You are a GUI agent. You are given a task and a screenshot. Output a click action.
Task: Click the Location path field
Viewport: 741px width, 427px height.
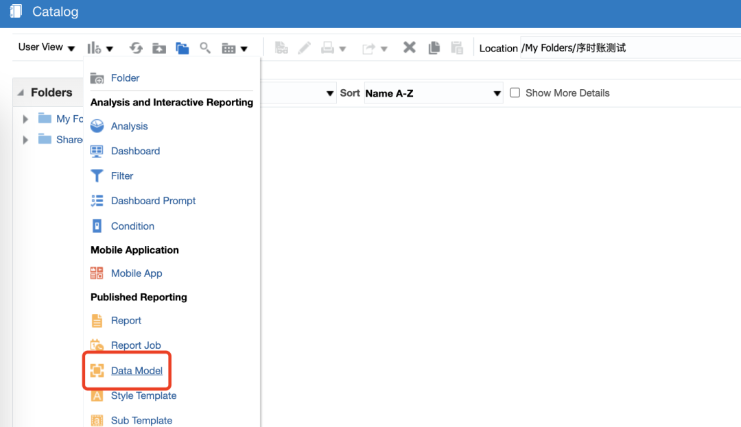[x=631, y=48]
